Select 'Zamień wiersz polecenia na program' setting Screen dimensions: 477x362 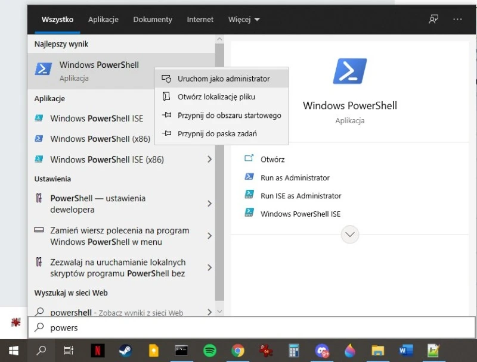107,236
